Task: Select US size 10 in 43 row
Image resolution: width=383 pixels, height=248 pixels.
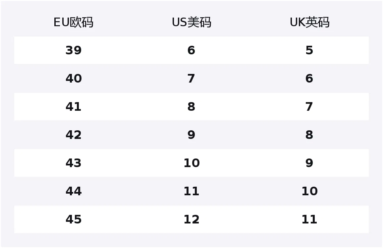Action: 191,163
